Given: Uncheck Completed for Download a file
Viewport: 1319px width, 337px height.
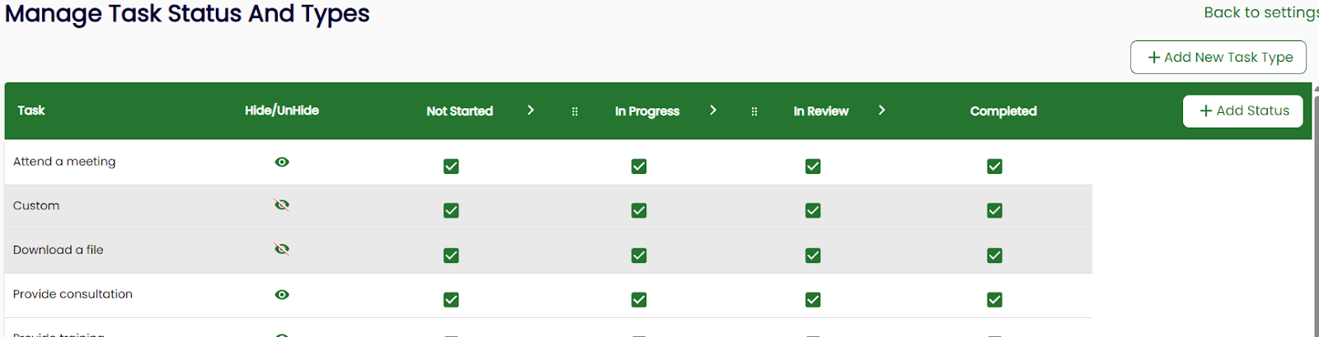Looking at the screenshot, I should click(994, 255).
